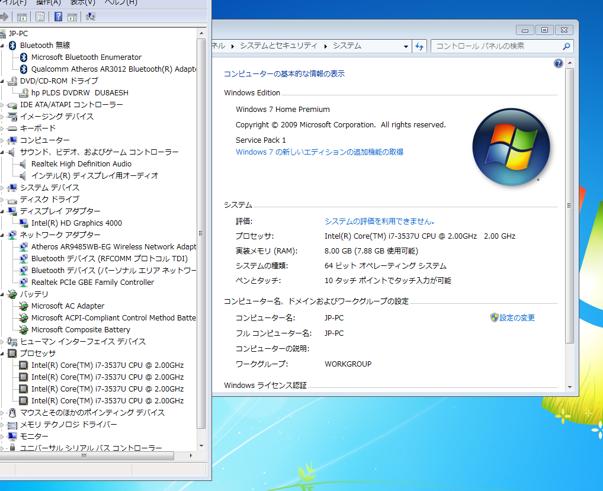
Task: Click Scan for hardware changes toolbar icon
Action: point(91,17)
